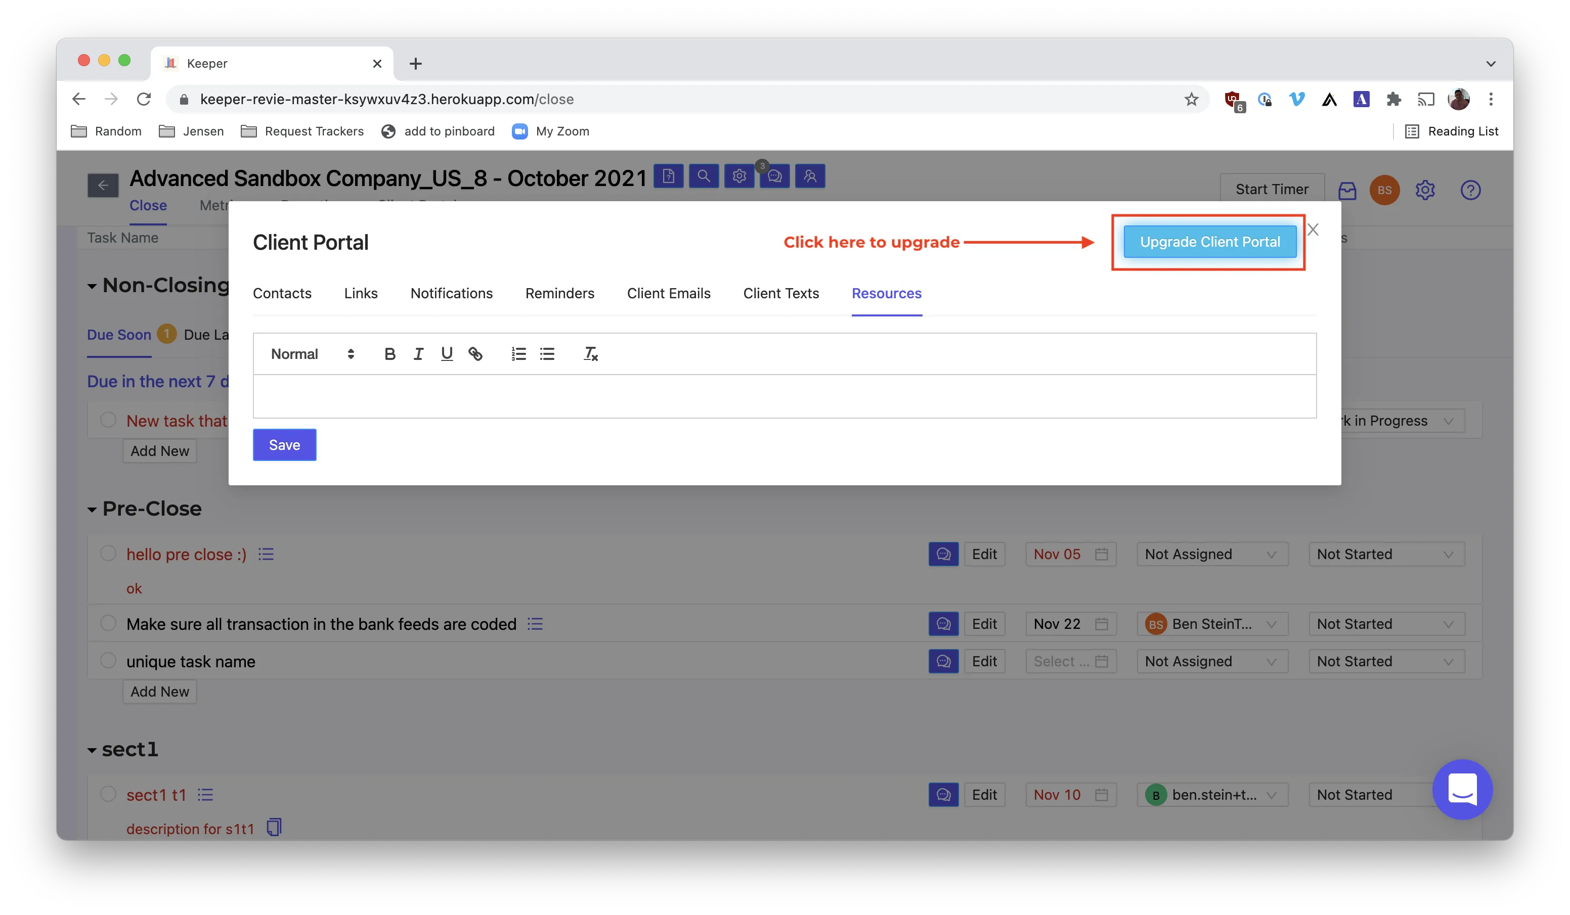This screenshot has width=1570, height=915.
Task: Start a numbered list in editor
Action: pos(518,354)
